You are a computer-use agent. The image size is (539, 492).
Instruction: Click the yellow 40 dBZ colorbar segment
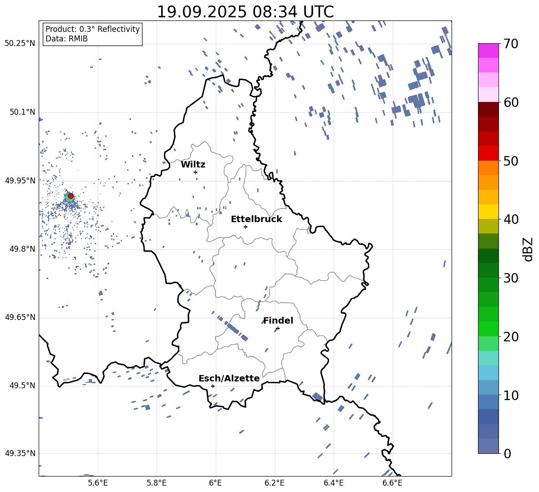click(x=488, y=212)
